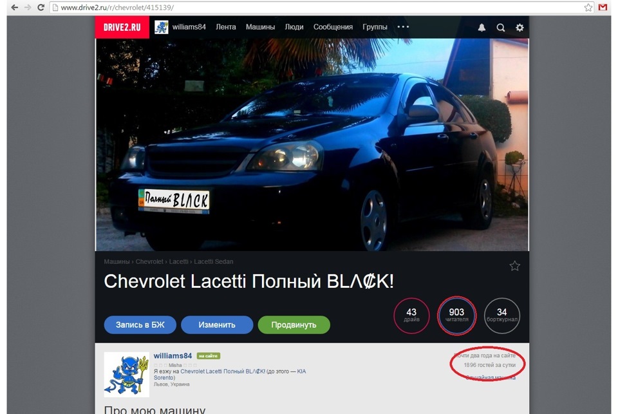618x414 pixels.
Task: Bookmark the page with the address bar star
Action: coord(588,8)
